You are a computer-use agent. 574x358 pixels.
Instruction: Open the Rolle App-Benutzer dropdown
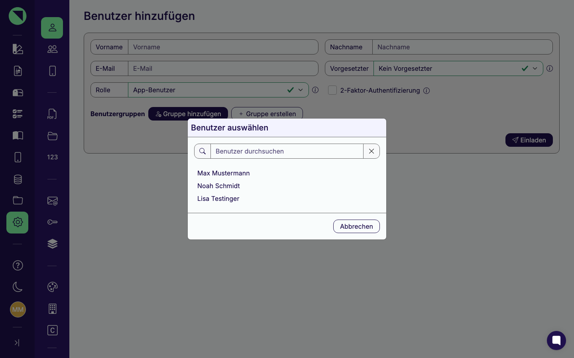coord(218,90)
